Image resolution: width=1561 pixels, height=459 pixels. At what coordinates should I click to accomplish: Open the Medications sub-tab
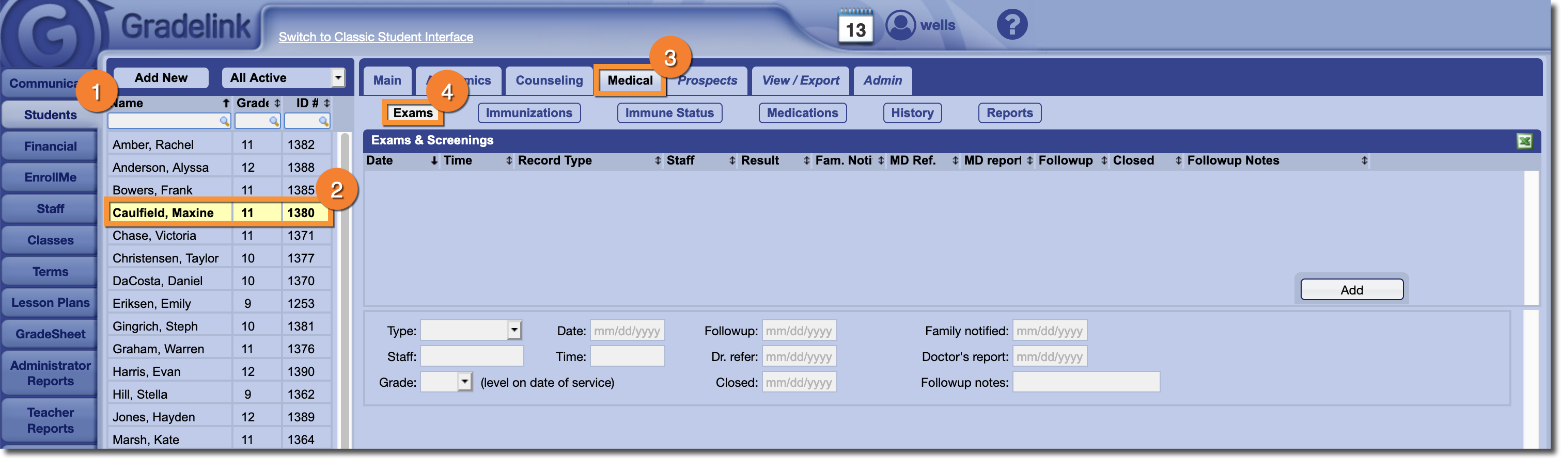pyautogui.click(x=802, y=113)
